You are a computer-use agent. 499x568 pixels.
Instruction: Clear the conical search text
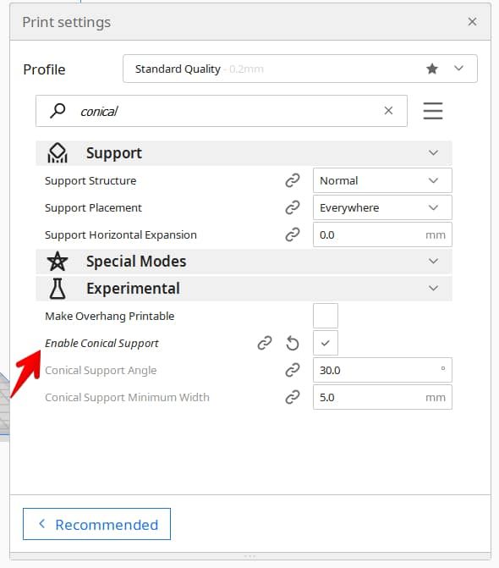point(388,111)
